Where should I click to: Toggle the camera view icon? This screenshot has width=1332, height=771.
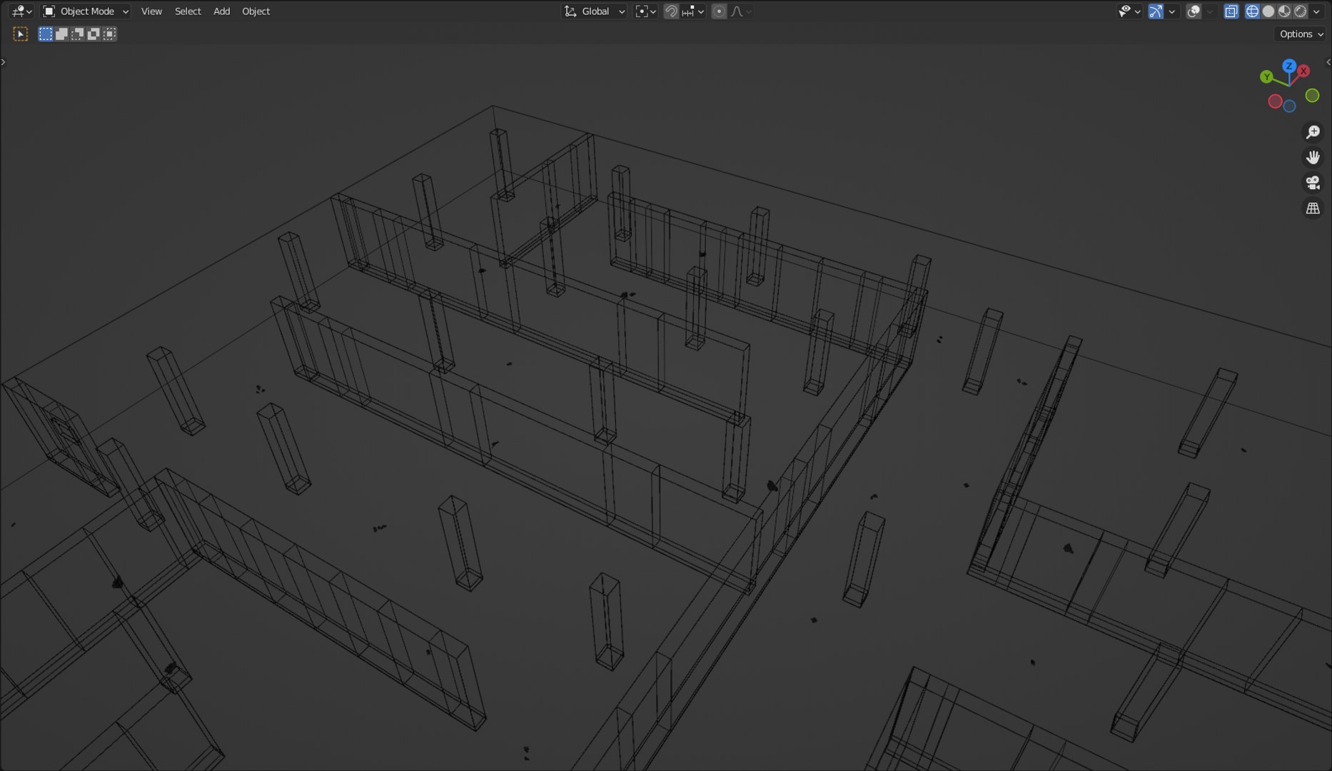[x=1313, y=183]
